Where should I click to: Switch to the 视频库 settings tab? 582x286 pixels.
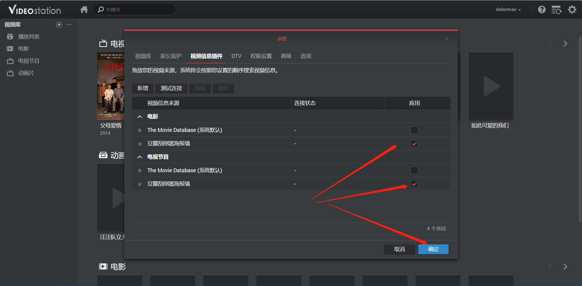point(143,56)
